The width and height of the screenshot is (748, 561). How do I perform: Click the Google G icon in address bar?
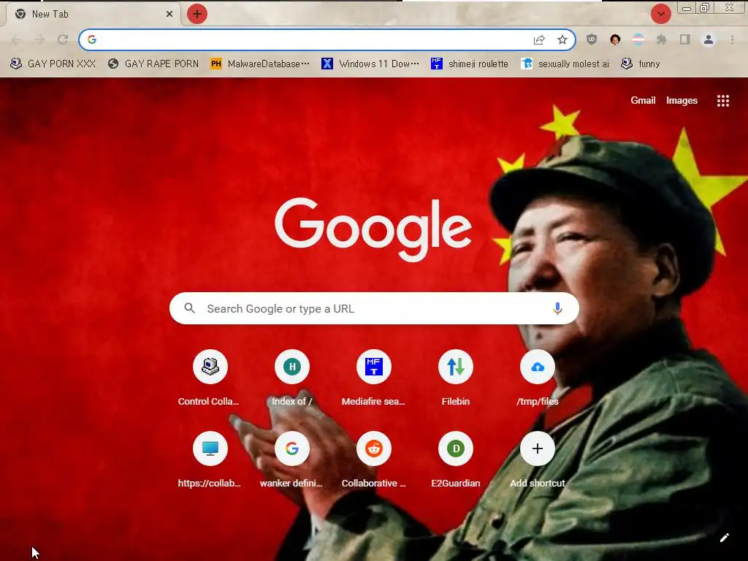click(x=92, y=39)
